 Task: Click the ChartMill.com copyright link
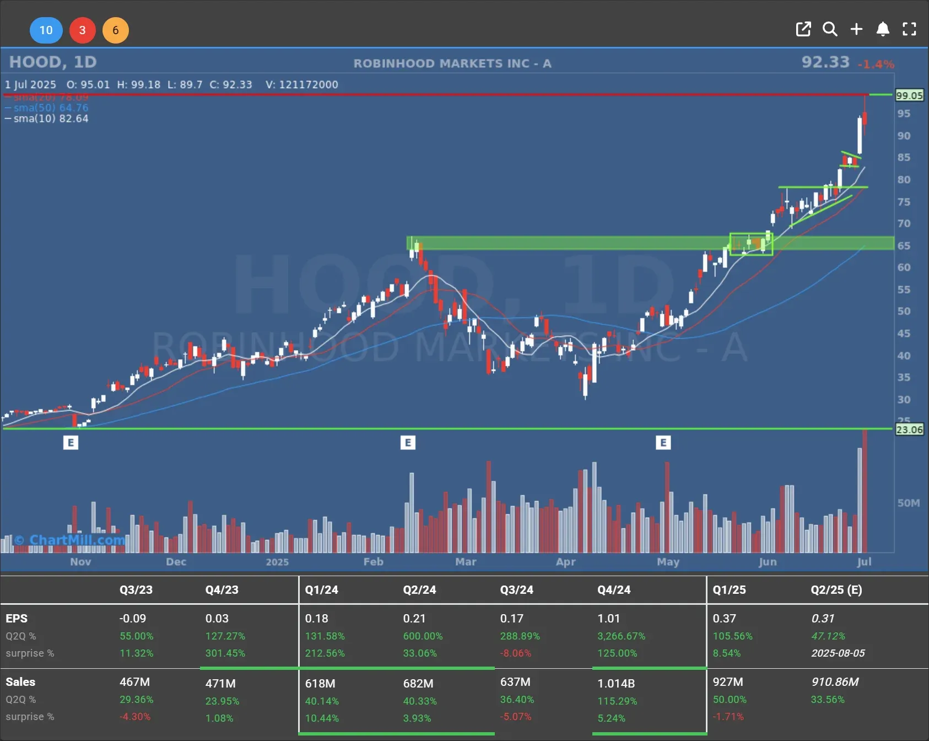click(x=69, y=540)
